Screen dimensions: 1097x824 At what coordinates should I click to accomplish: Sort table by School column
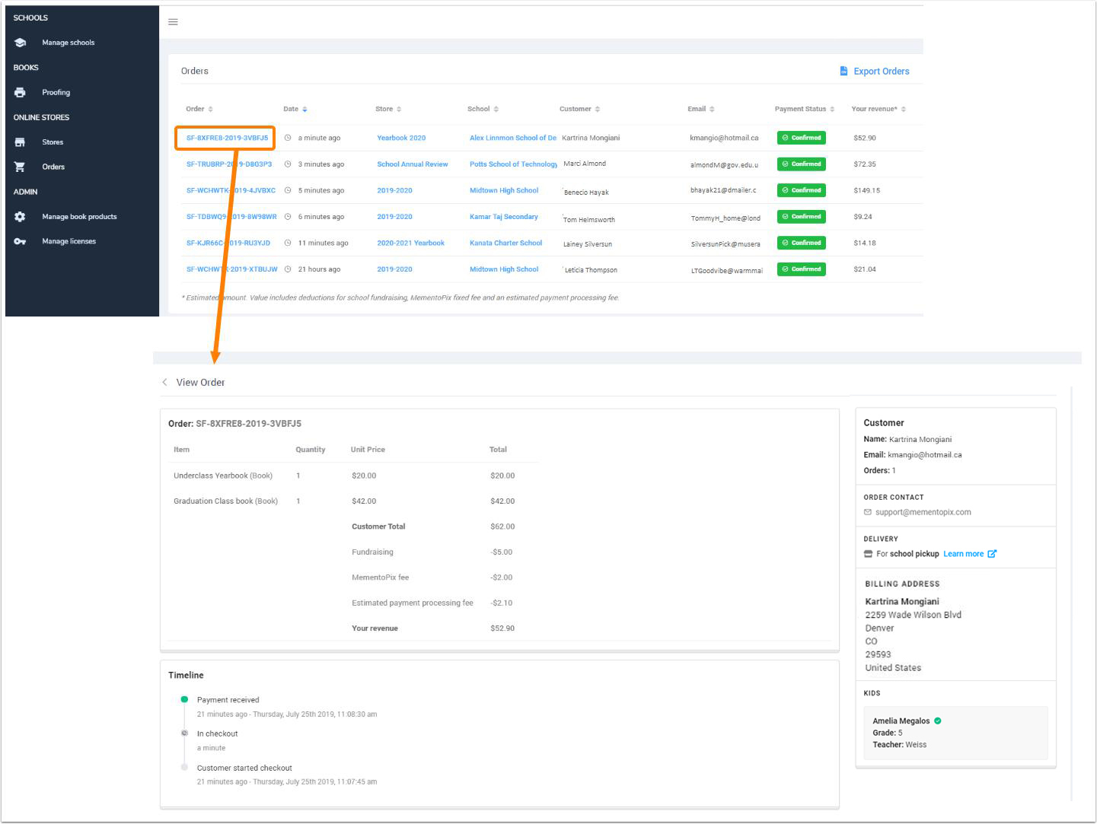pyautogui.click(x=483, y=109)
